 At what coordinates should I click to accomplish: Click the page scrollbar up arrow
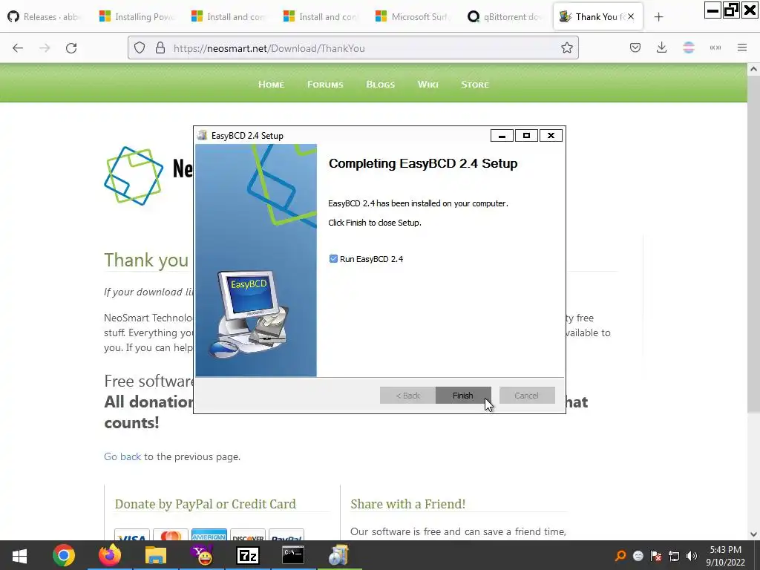click(753, 69)
